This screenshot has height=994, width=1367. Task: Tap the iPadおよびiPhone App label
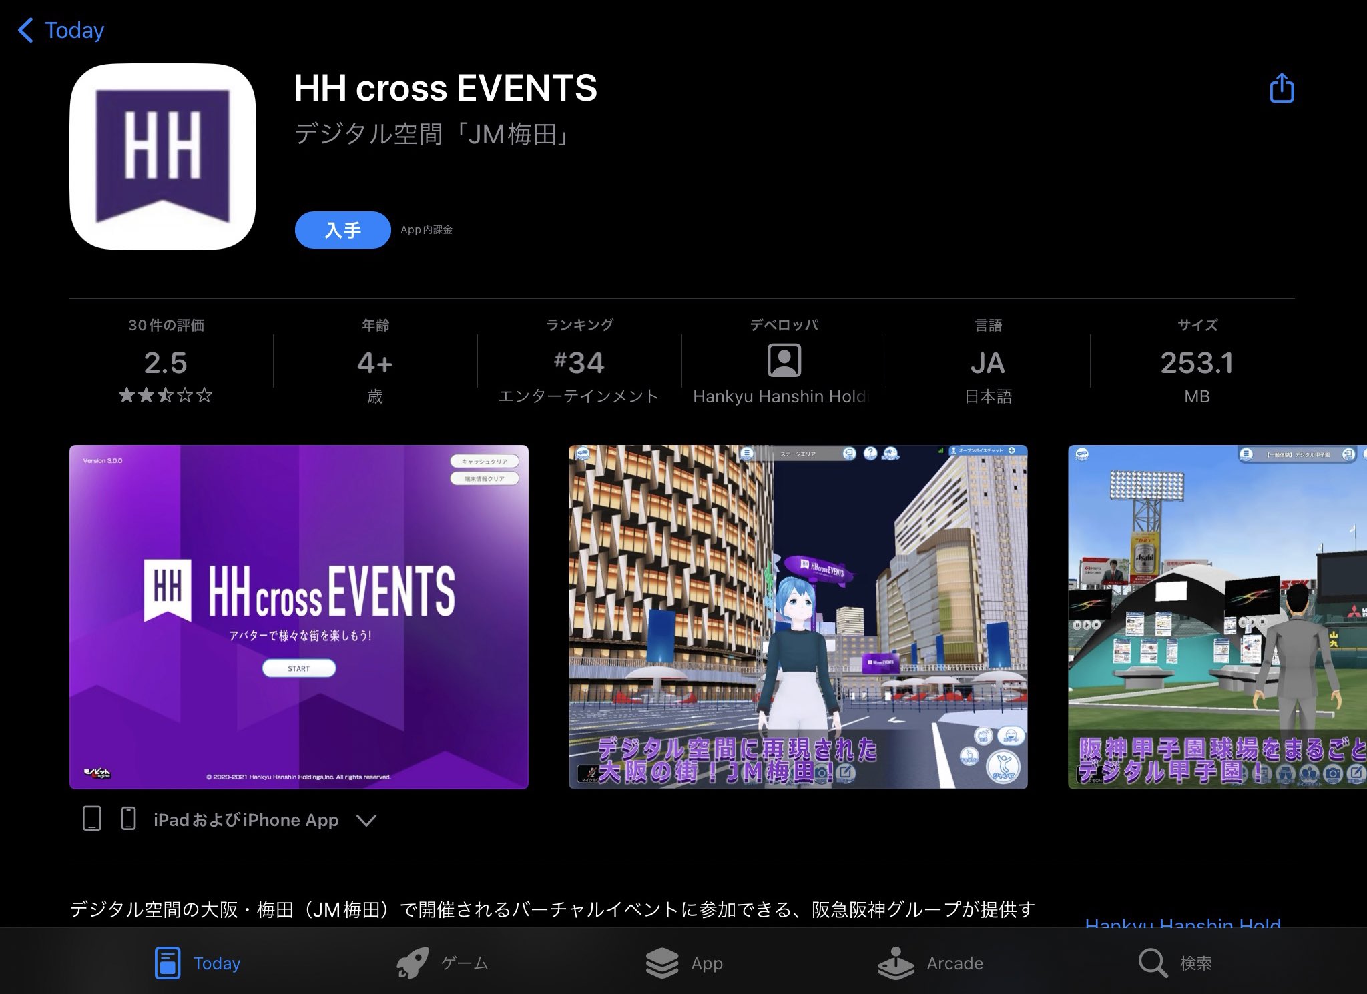246,820
